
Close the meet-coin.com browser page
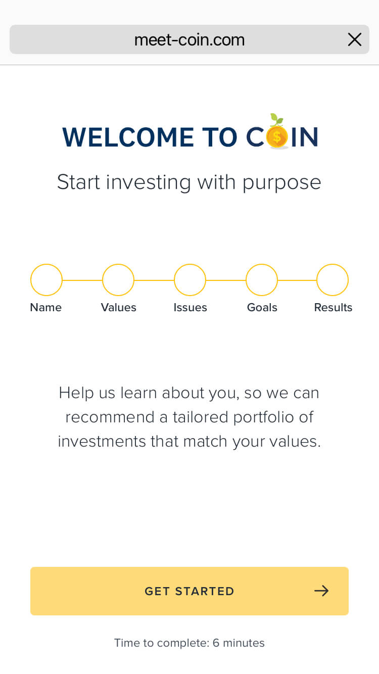click(x=355, y=39)
